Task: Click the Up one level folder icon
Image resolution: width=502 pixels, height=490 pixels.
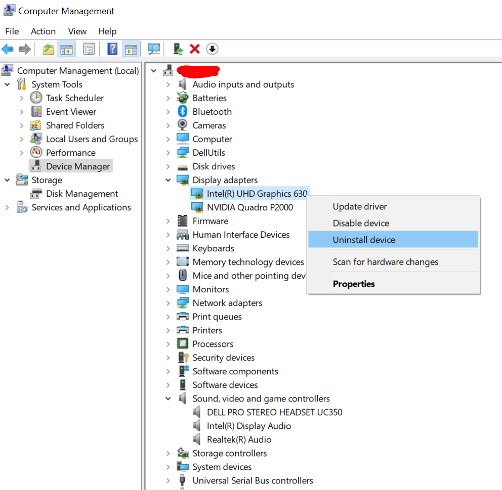Action: pos(48,49)
